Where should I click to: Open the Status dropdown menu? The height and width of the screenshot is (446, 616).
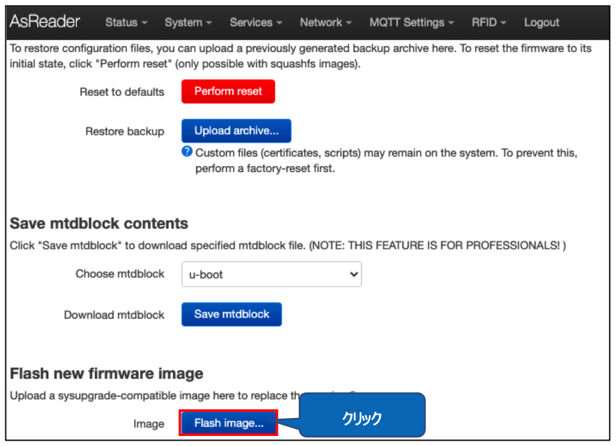pyautogui.click(x=126, y=23)
